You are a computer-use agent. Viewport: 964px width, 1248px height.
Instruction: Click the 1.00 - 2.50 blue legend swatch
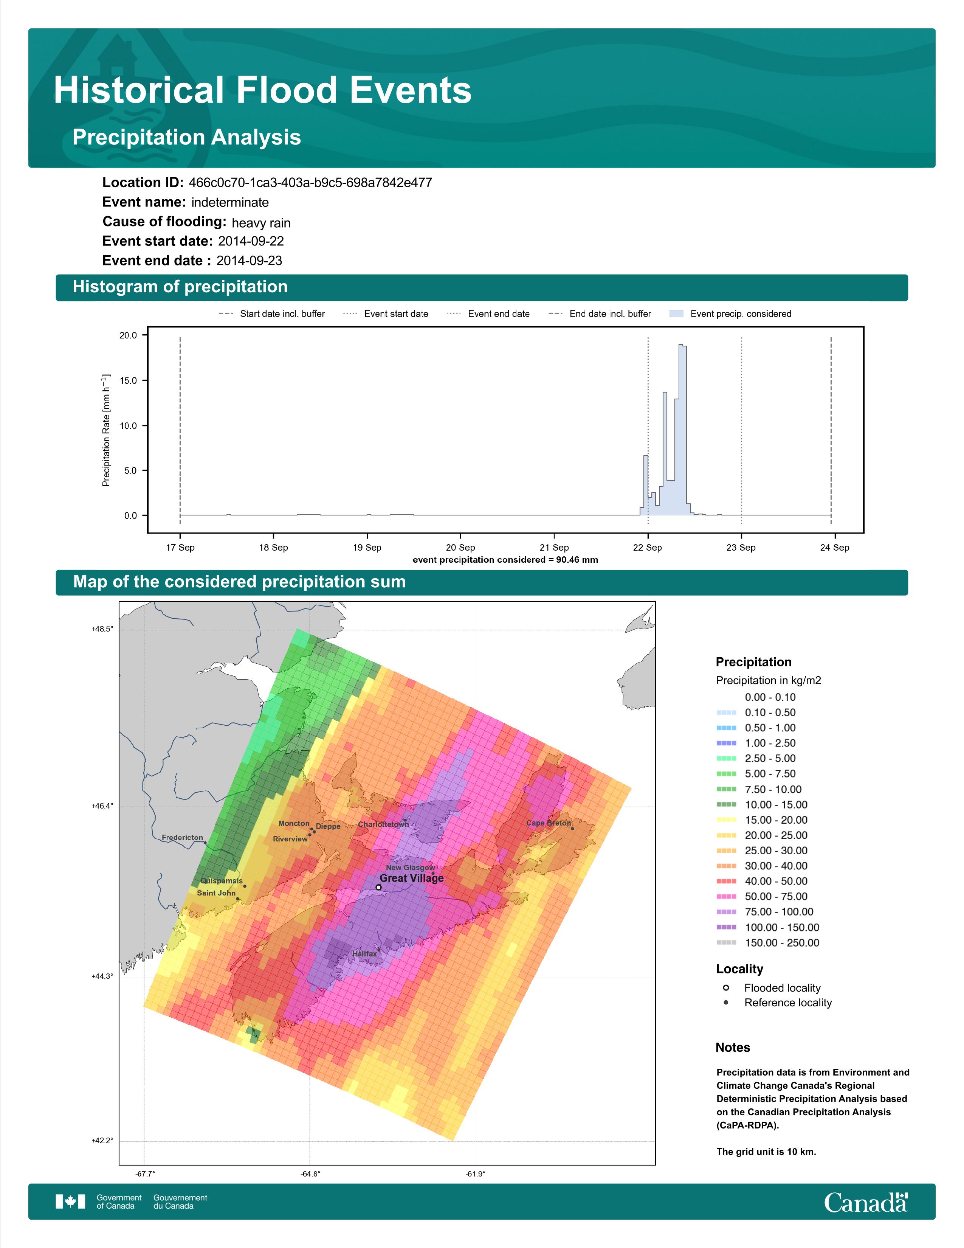pyautogui.click(x=726, y=743)
